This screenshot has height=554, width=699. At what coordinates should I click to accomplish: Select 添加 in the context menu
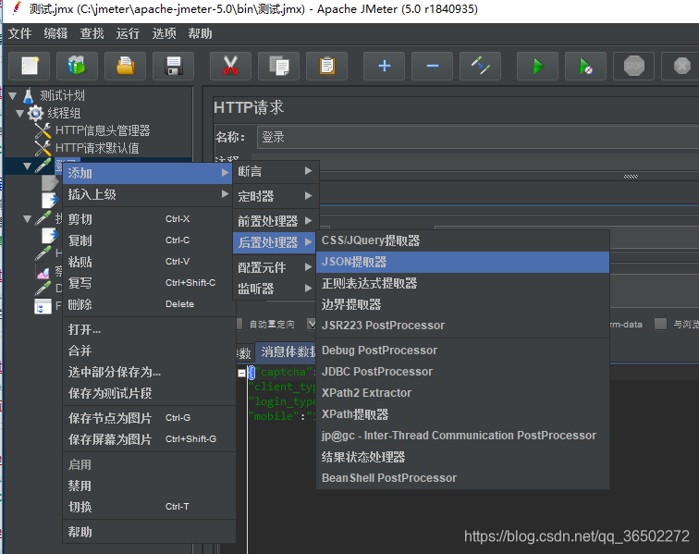click(148, 173)
